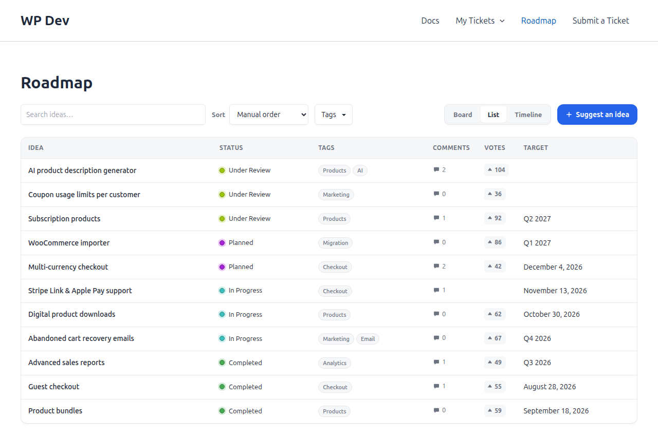Click the comment icon for Subscription products
This screenshot has width=658, height=438.
coord(436,218)
